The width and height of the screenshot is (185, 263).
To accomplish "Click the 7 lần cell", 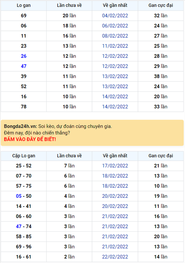I will point(69,166).
